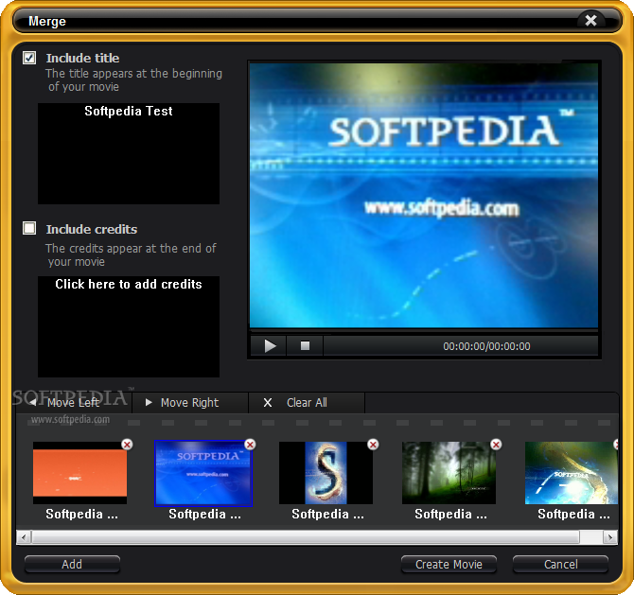Enable the Include credits checkbox
The height and width of the screenshot is (595, 634).
(x=29, y=228)
